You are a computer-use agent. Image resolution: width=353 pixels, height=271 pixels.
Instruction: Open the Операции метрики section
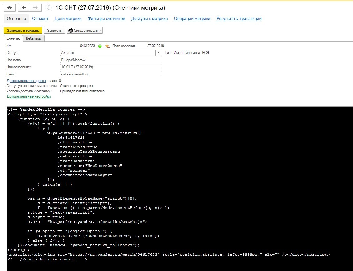pyautogui.click(x=192, y=19)
